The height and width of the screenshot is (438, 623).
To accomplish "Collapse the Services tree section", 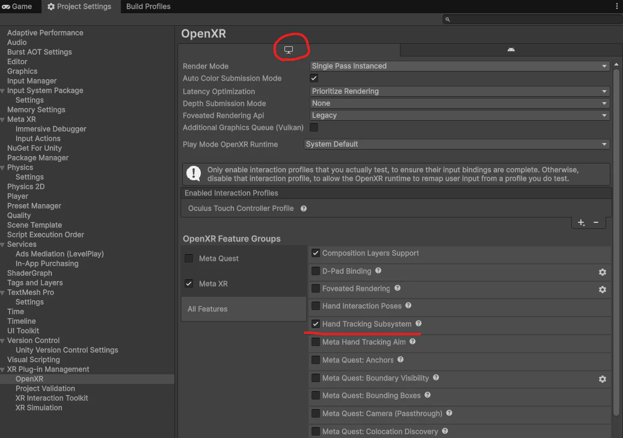I will tap(3, 245).
